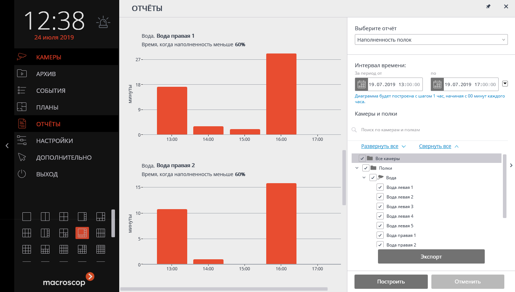Open the Настройки section
Screen dimensions: 515x292
(66, 141)
